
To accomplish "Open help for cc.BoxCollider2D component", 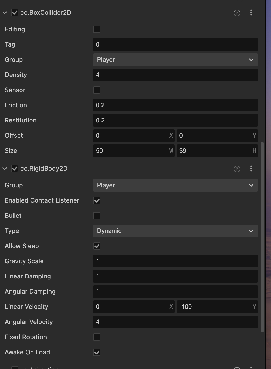I will (237, 13).
